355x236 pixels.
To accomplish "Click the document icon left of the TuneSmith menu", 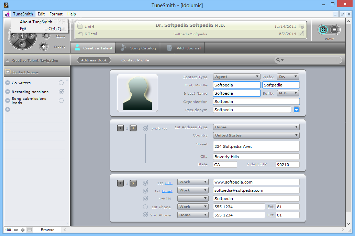I will point(7,14).
